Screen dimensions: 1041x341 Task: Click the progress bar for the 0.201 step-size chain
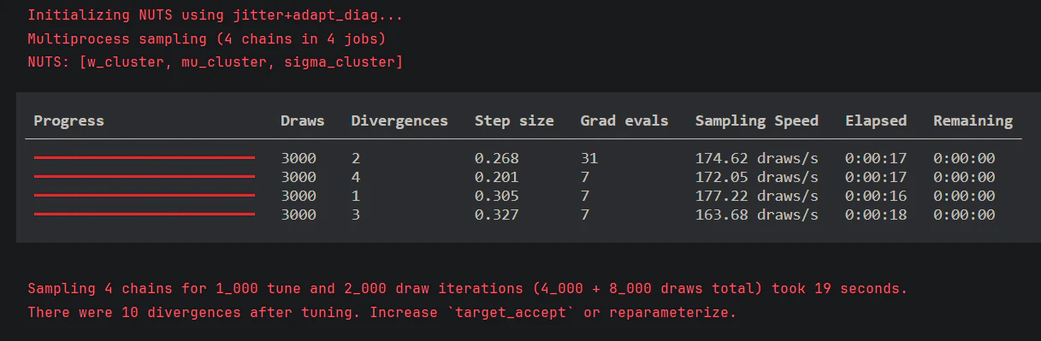145,177
